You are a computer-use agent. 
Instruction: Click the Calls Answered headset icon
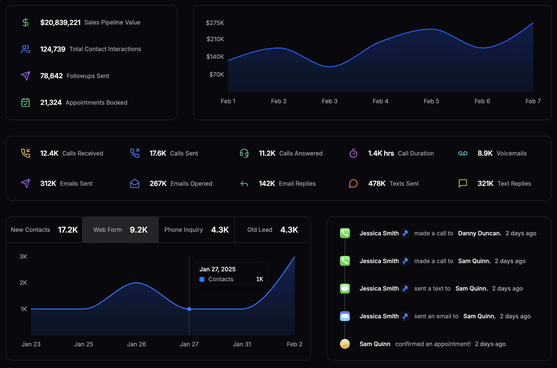[x=244, y=153]
